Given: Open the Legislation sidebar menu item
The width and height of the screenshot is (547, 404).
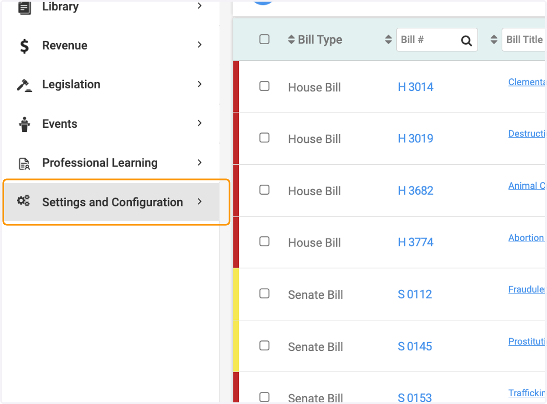Looking at the screenshot, I should click(111, 85).
